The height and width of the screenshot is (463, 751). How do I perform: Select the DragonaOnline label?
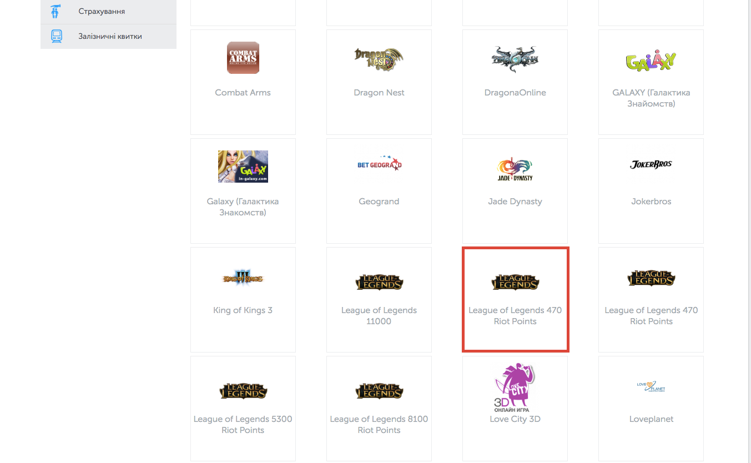pos(515,93)
